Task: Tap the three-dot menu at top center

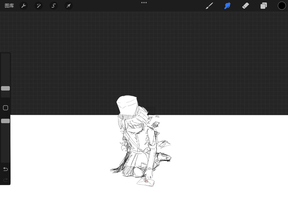Action: pos(144,3)
